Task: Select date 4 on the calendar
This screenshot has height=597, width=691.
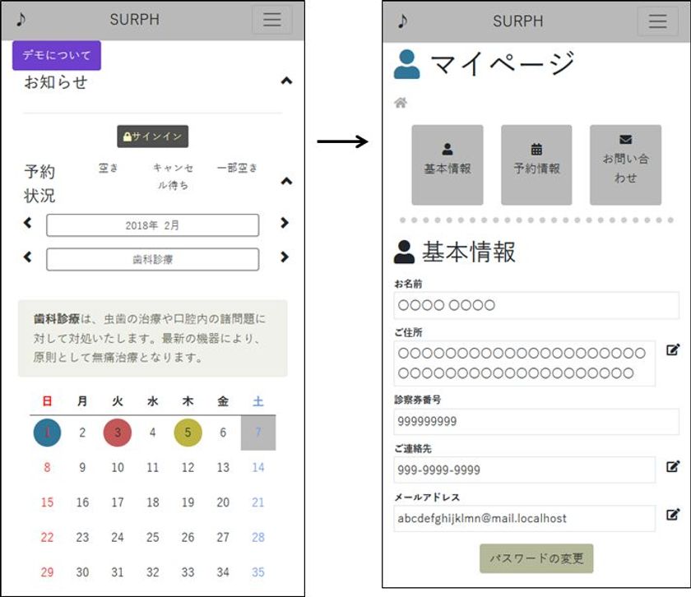Action: pyautogui.click(x=152, y=433)
